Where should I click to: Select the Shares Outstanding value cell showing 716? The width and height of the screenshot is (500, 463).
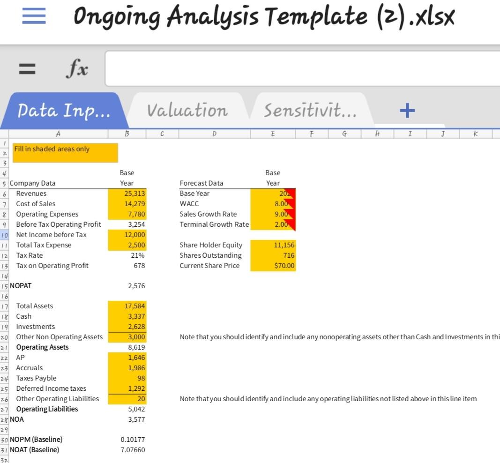click(273, 255)
